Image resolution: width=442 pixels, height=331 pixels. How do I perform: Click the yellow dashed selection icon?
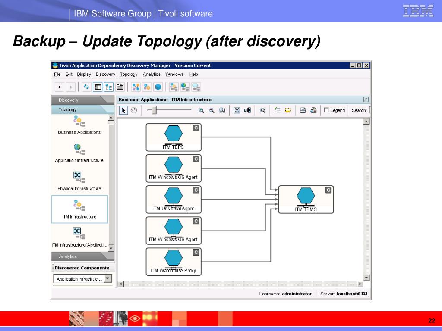click(x=288, y=110)
